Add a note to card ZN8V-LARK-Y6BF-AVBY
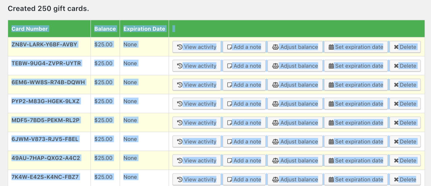This screenshot has height=186, width=431. click(x=244, y=47)
